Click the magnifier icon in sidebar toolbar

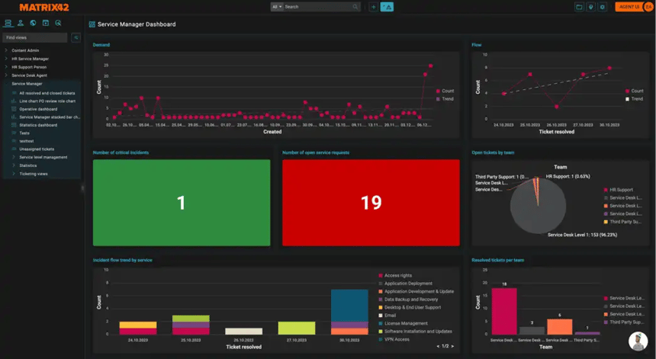point(58,24)
